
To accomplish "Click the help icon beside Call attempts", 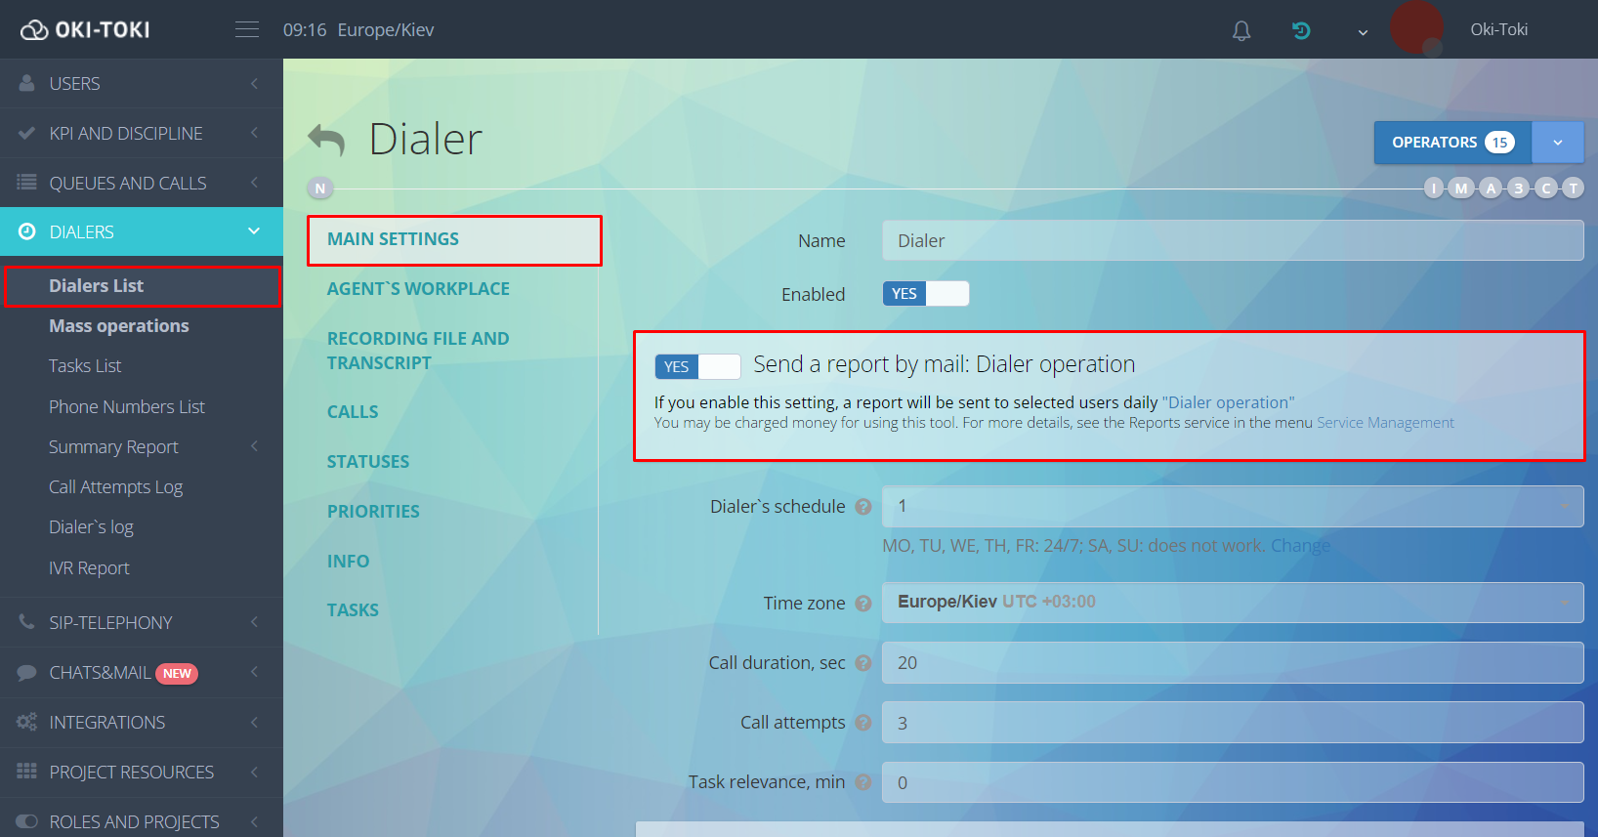I will pos(863,723).
